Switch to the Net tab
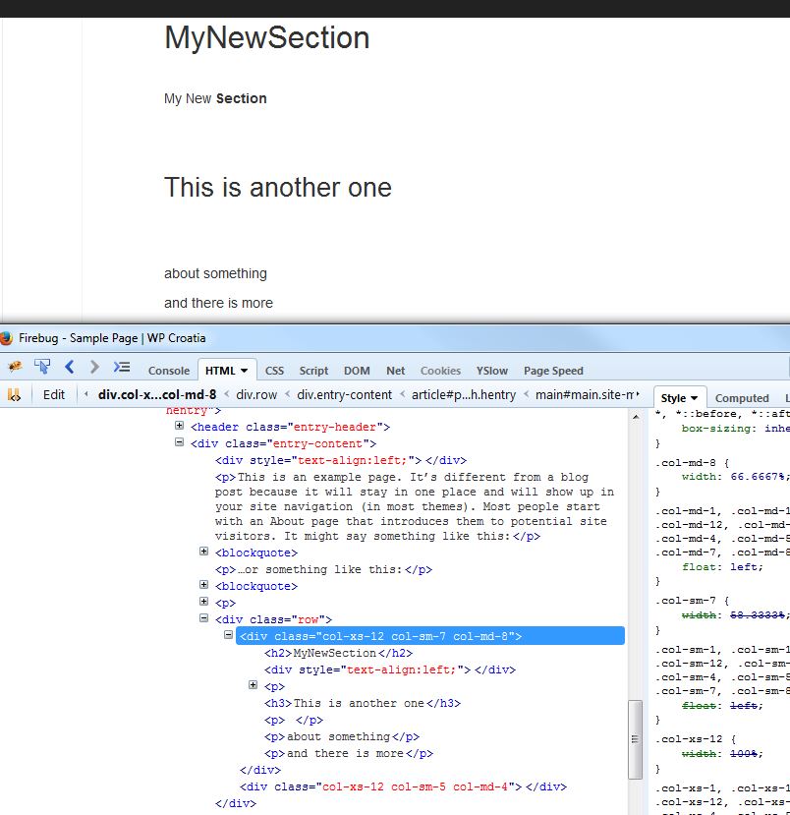Screen dimensions: 790x815 click(395, 371)
